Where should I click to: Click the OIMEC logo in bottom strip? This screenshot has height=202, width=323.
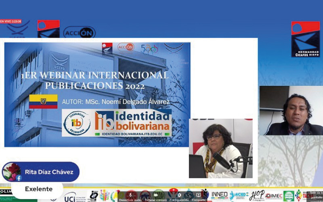tap(274, 196)
